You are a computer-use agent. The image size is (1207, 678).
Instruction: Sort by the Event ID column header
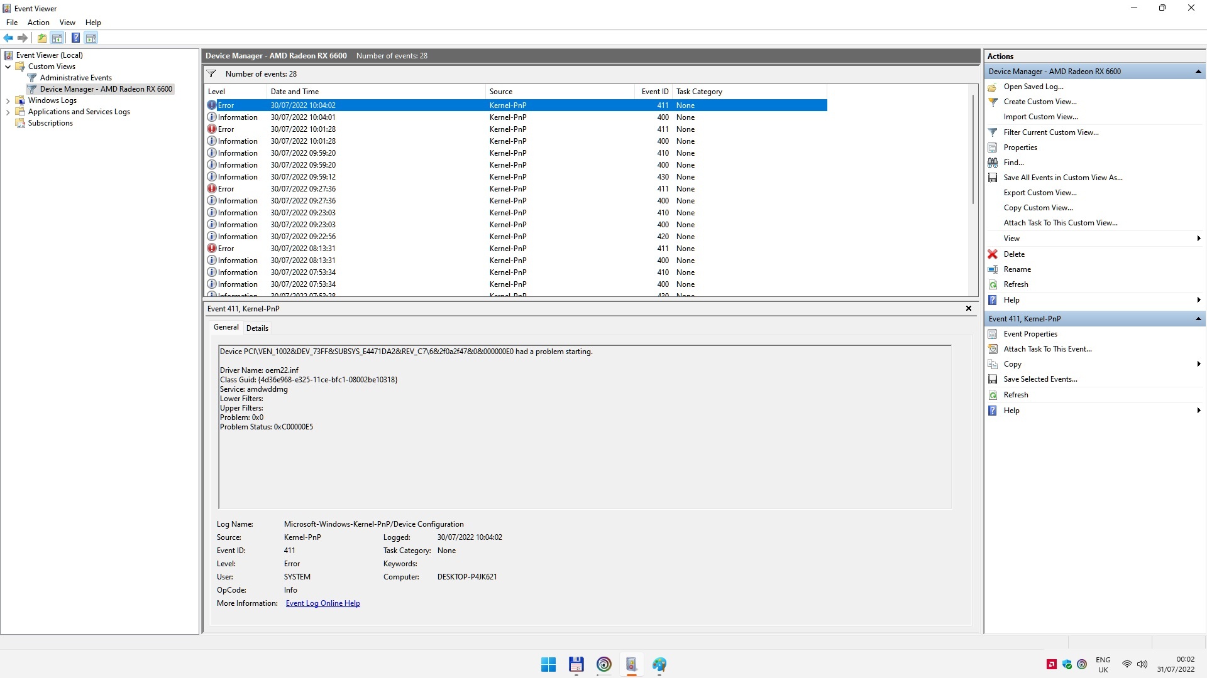click(654, 92)
